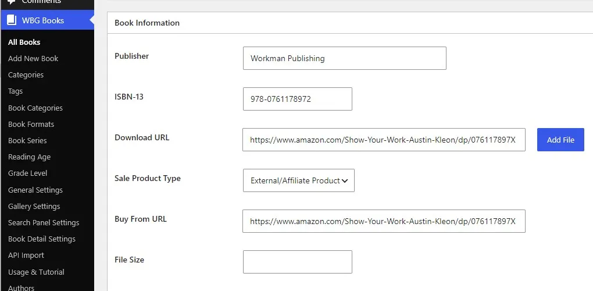Focus the Download URL field
The image size is (593, 291).
point(384,140)
